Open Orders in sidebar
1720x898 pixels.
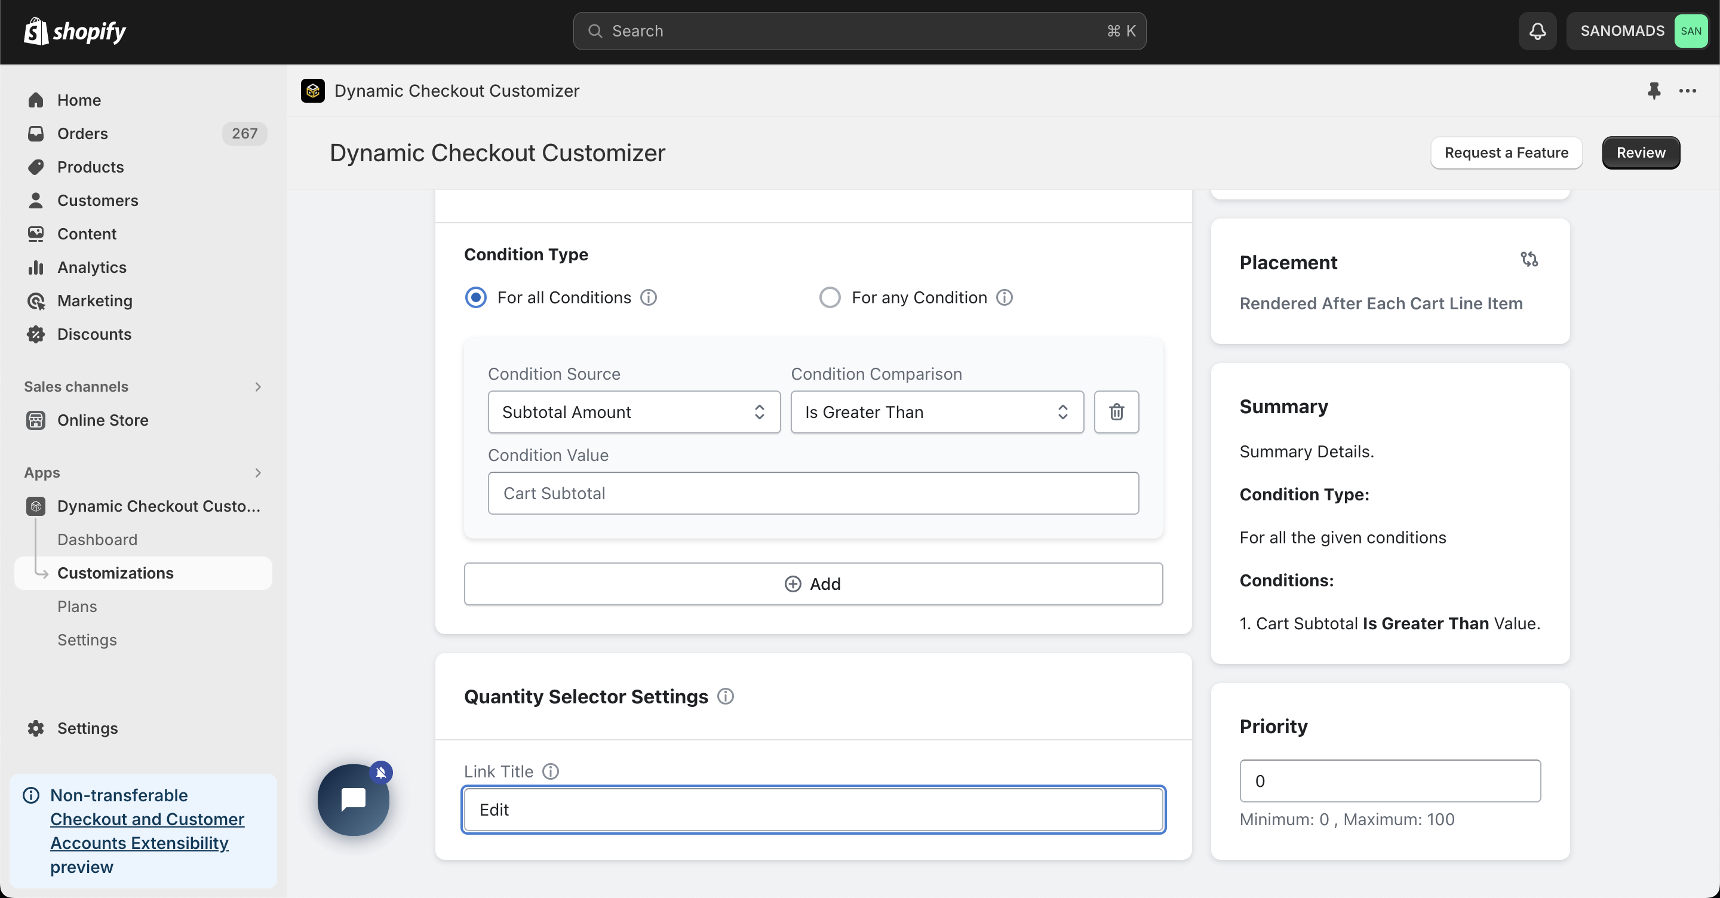[143, 134]
